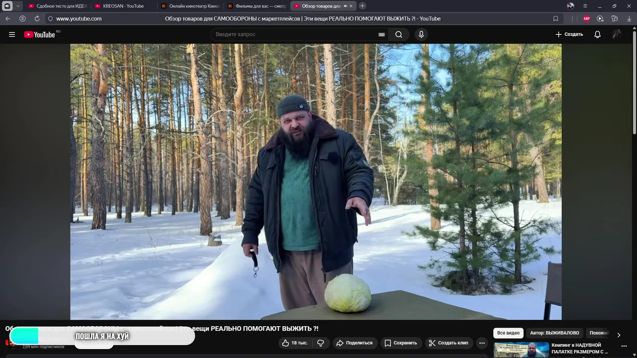
Task: Reload the page
Action: [37, 18]
